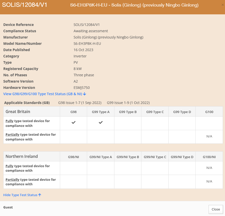Click the G99 Issue 1-9 standard text

(128, 103)
